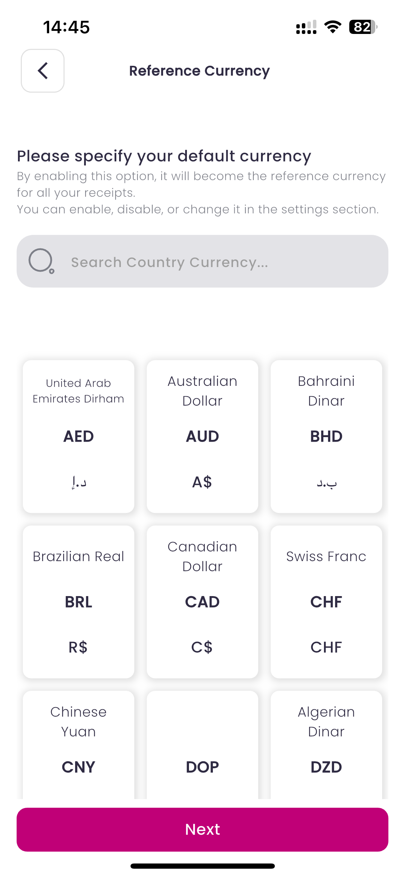The image size is (405, 877).
Task: Choose the Swiss Franc CHF card
Action: coord(326,601)
